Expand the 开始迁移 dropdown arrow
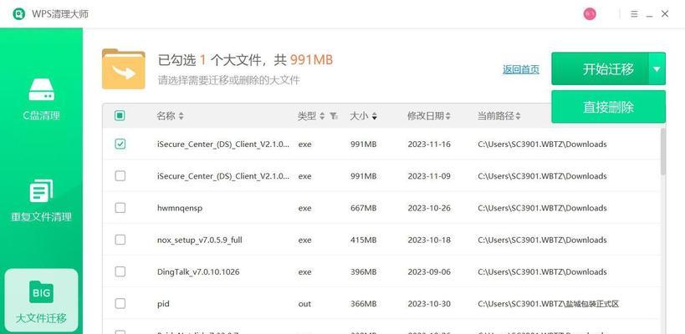This screenshot has width=685, height=334. click(657, 69)
